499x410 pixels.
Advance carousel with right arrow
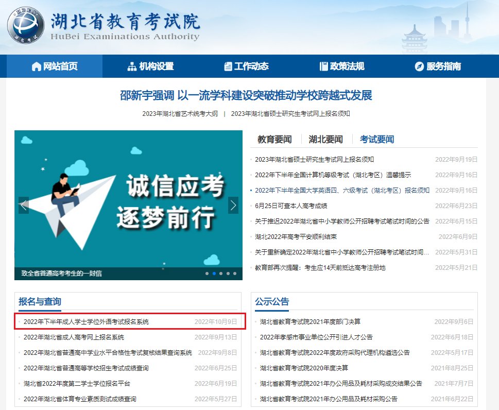(233, 206)
